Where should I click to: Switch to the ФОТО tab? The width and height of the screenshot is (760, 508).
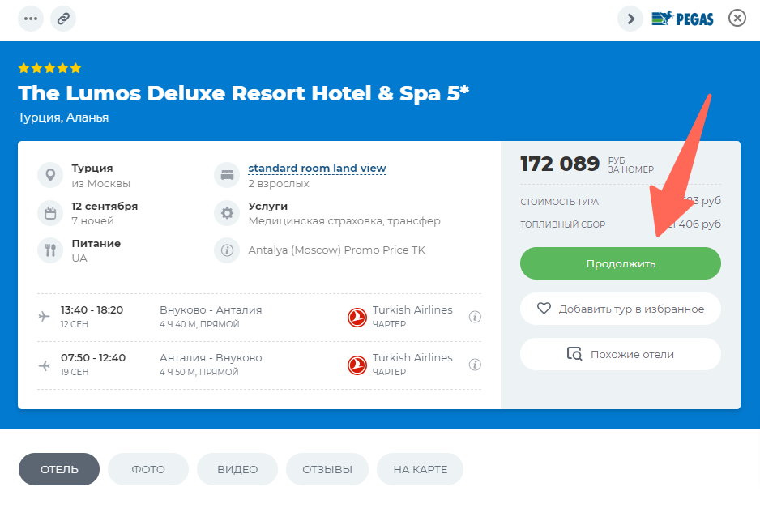point(148,469)
